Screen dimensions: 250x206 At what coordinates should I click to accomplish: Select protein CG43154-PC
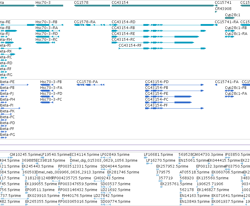(x=168, y=102)
